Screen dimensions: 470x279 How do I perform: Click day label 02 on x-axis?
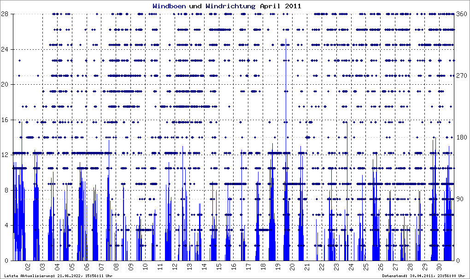tap(28, 267)
